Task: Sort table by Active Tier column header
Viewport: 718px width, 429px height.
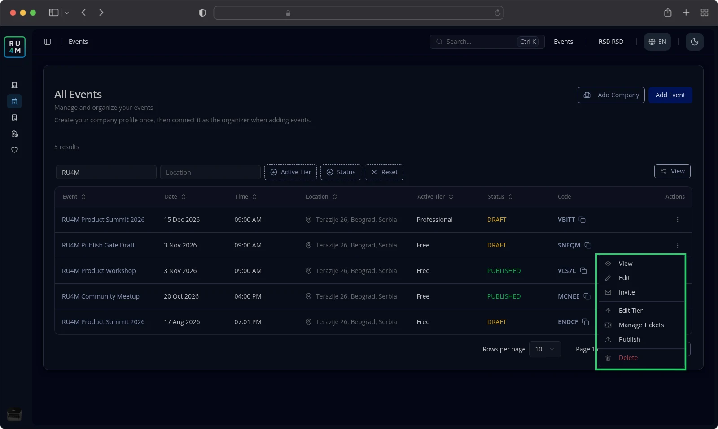Action: click(x=435, y=197)
